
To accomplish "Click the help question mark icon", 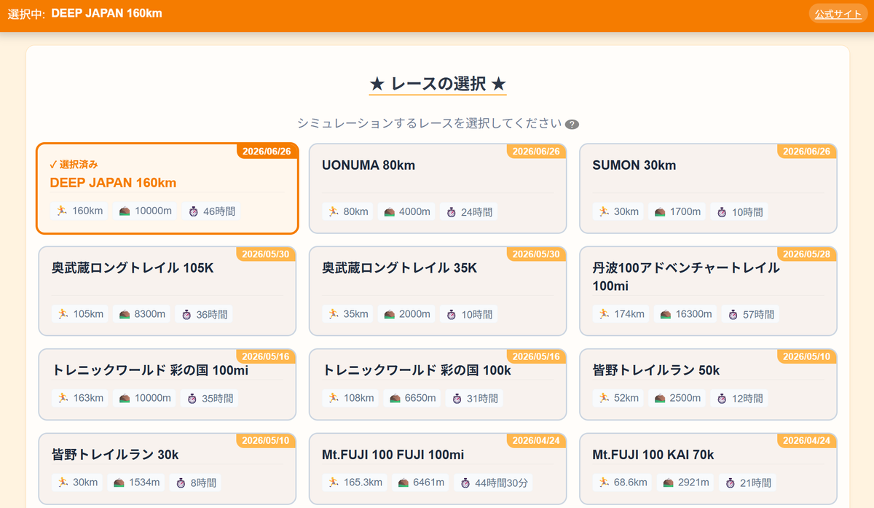I will 572,124.
